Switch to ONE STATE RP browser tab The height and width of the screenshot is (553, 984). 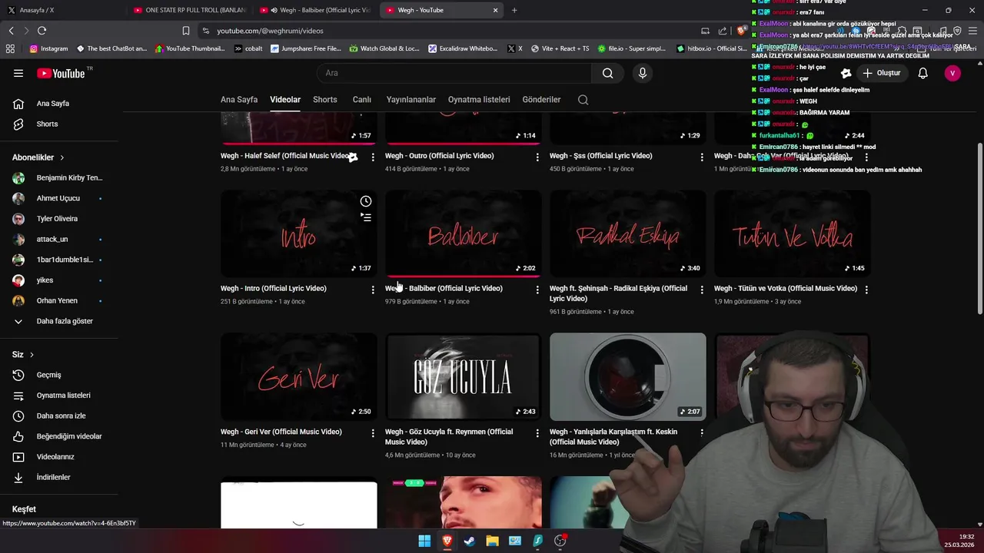click(190, 10)
